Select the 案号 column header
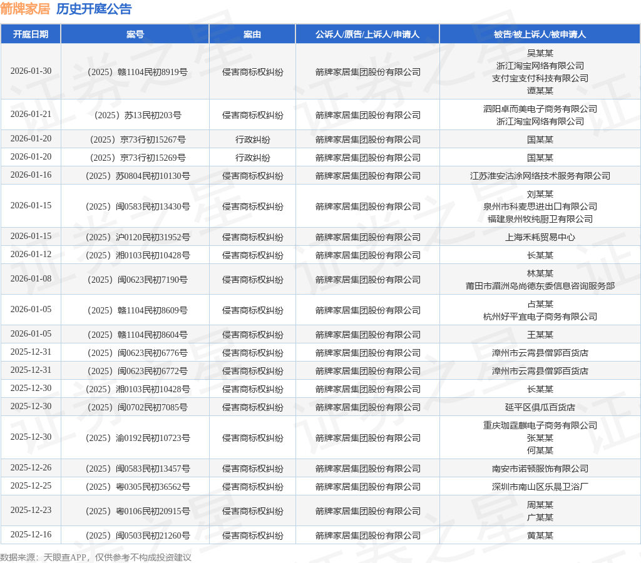641x563 pixels. (135, 34)
